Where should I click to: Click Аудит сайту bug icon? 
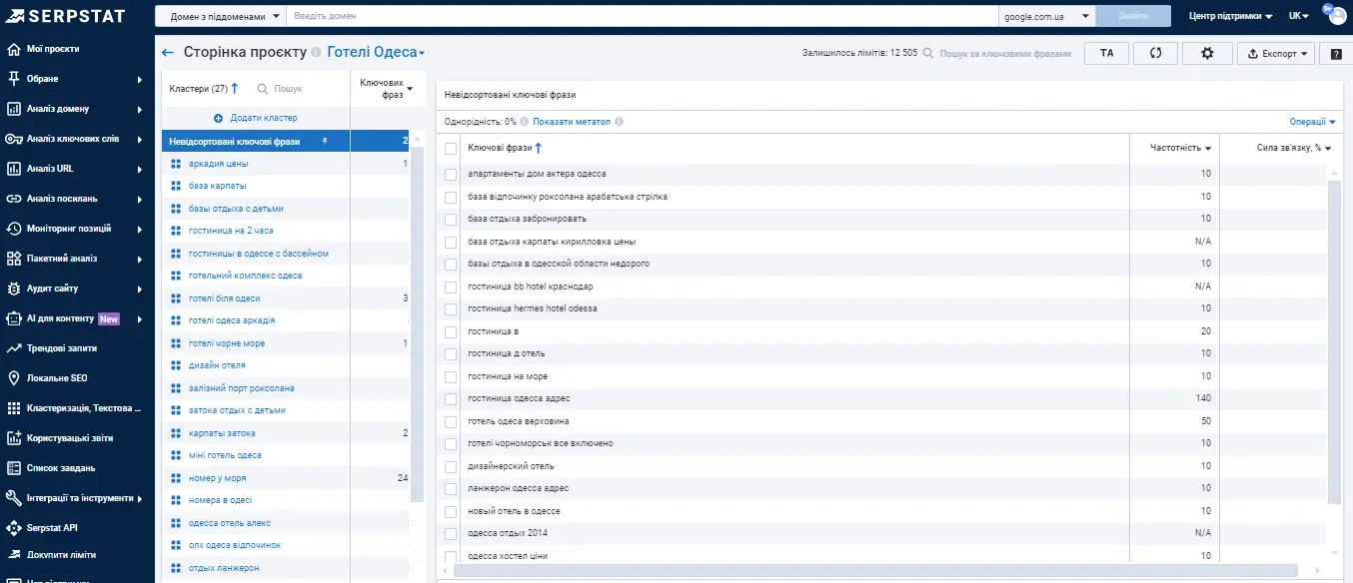coord(14,289)
